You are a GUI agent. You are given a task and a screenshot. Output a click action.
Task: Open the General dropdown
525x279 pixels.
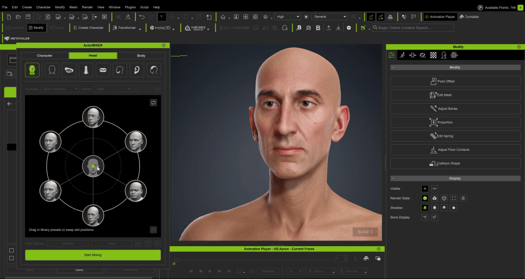[329, 17]
